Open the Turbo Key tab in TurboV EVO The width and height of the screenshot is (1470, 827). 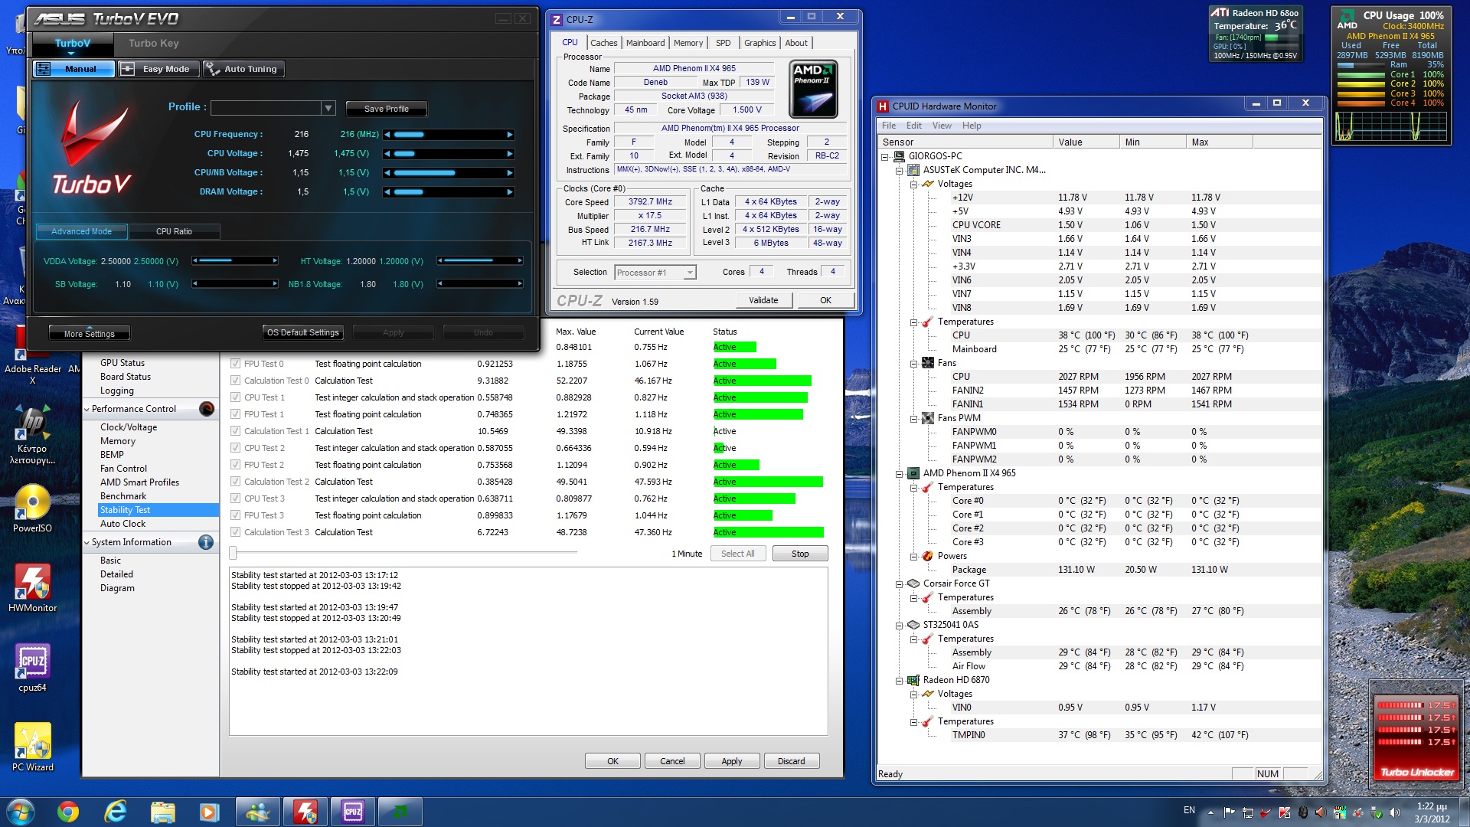(153, 44)
